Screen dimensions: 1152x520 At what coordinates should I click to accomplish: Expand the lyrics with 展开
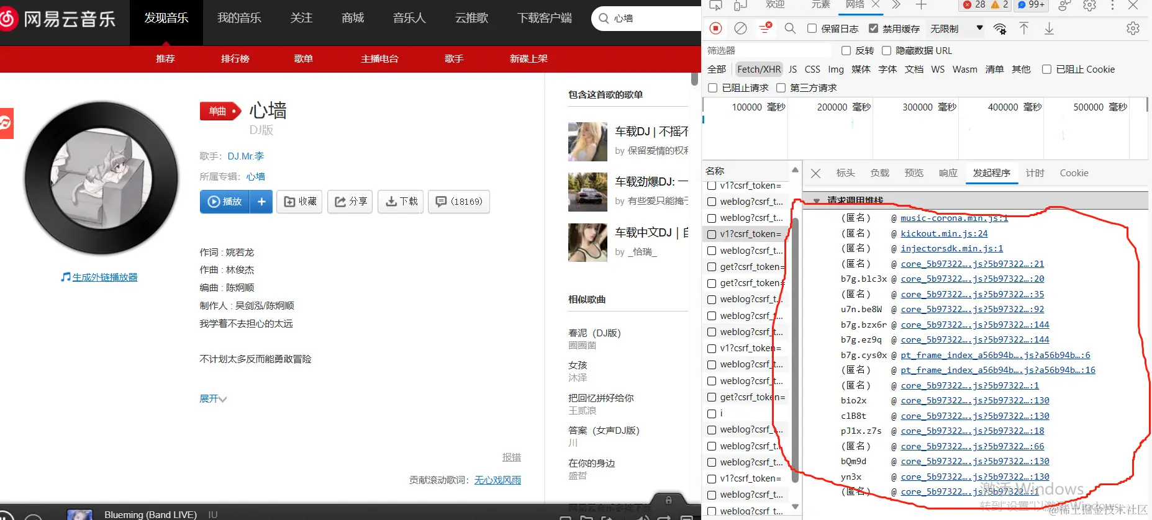tap(213, 399)
